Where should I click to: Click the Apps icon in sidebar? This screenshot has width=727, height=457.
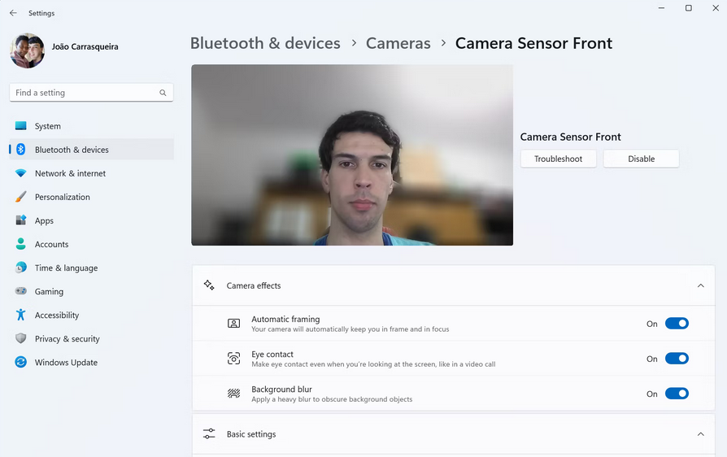point(21,220)
